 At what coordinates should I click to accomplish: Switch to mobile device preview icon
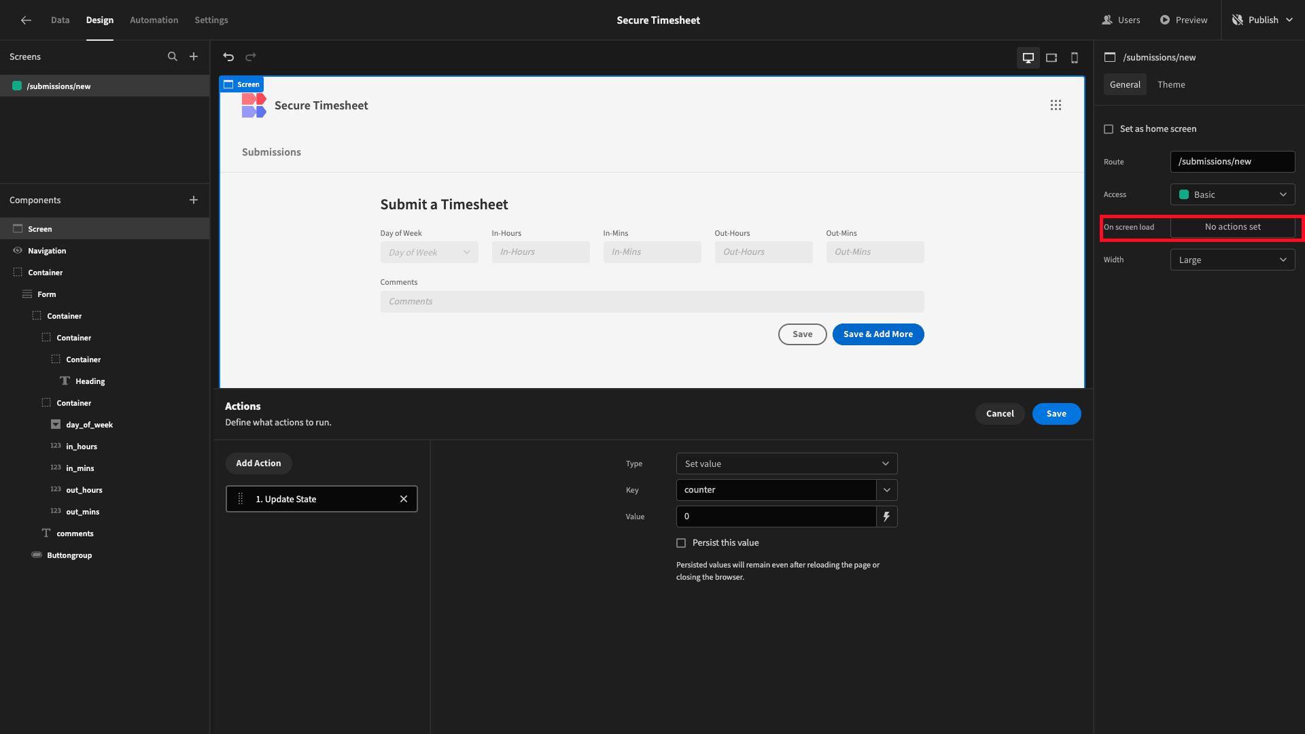(x=1075, y=58)
